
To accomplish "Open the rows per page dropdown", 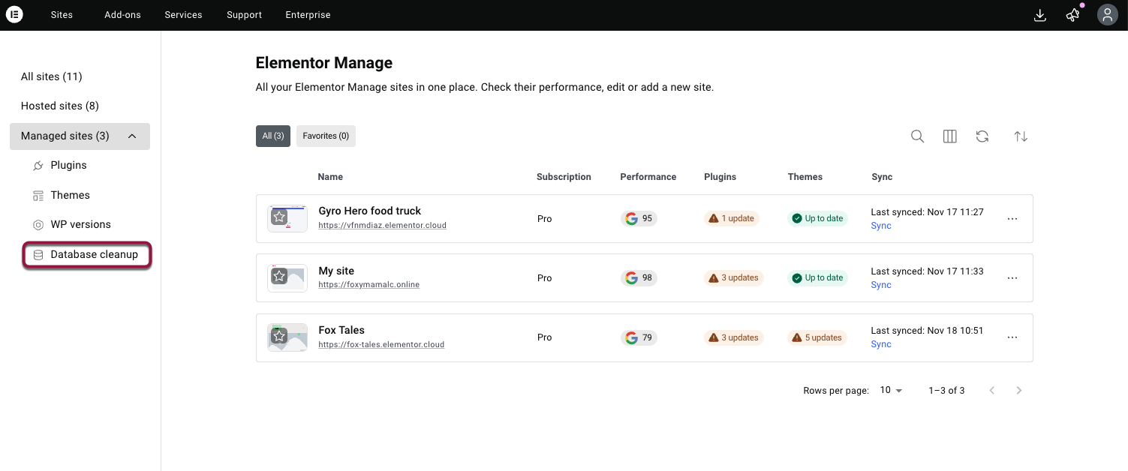I will 891,390.
